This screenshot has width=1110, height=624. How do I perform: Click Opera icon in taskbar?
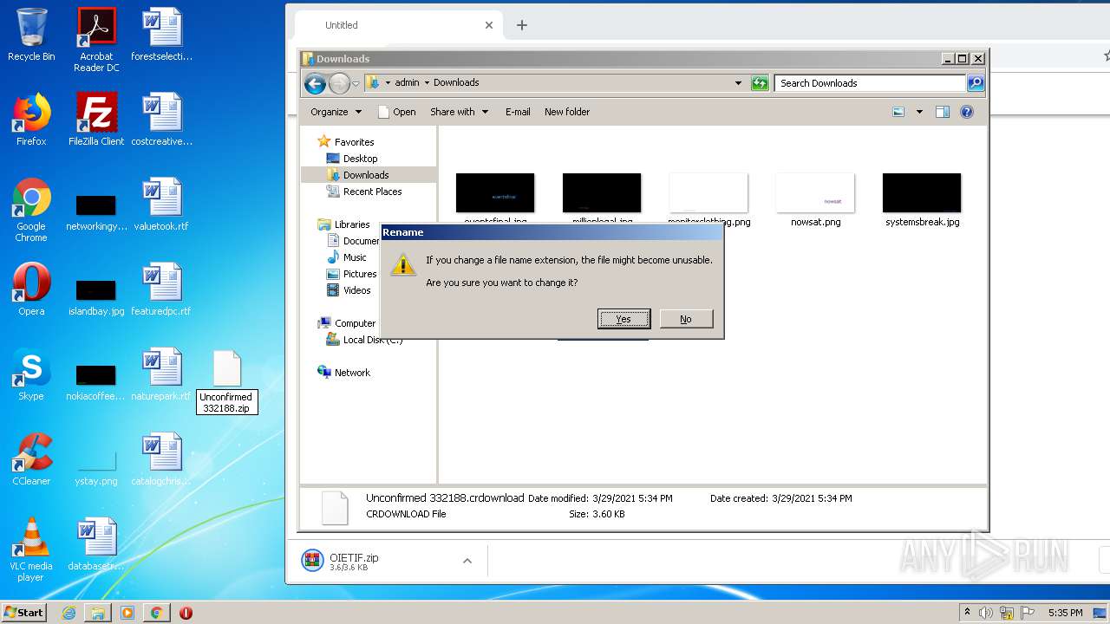[186, 613]
